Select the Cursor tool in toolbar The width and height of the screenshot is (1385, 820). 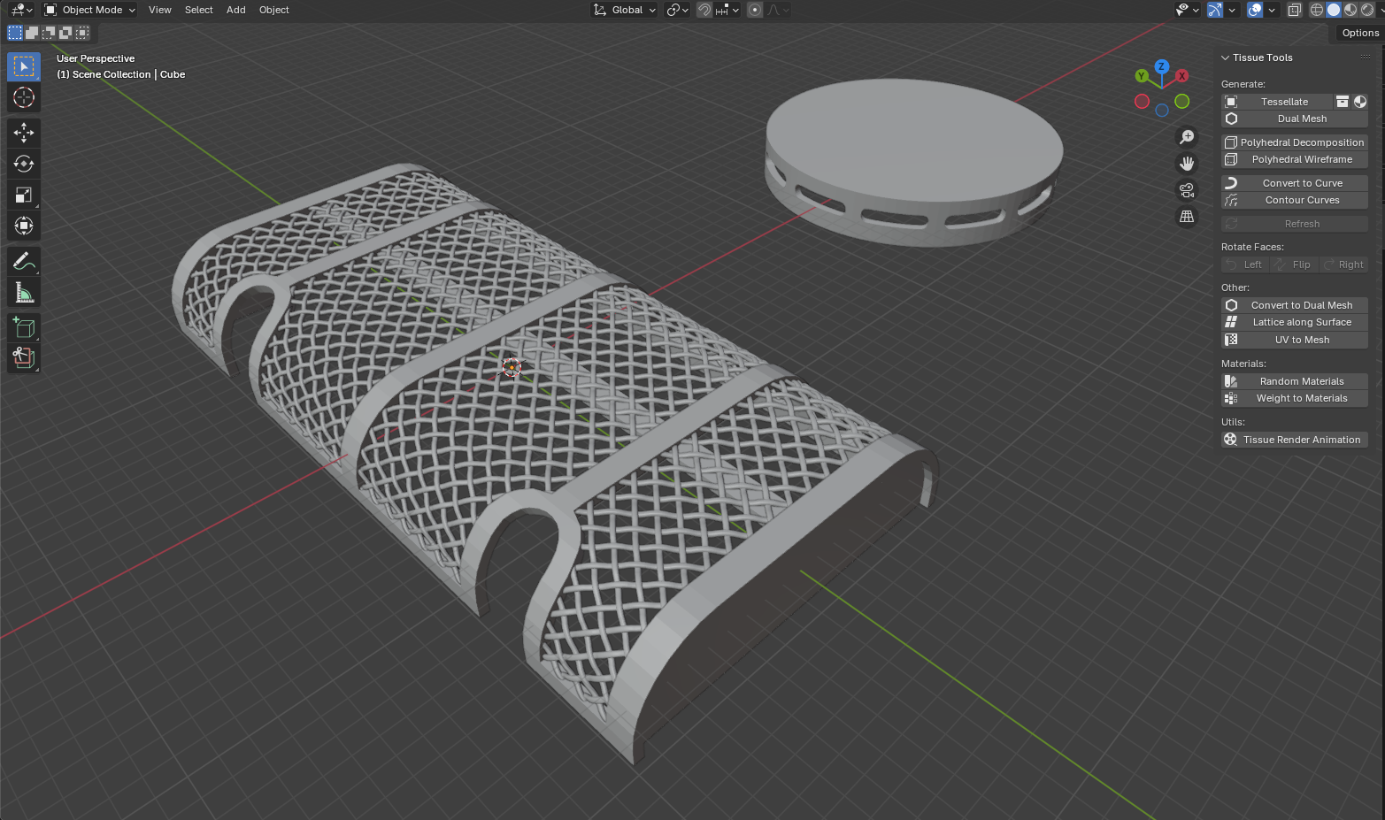click(x=24, y=97)
